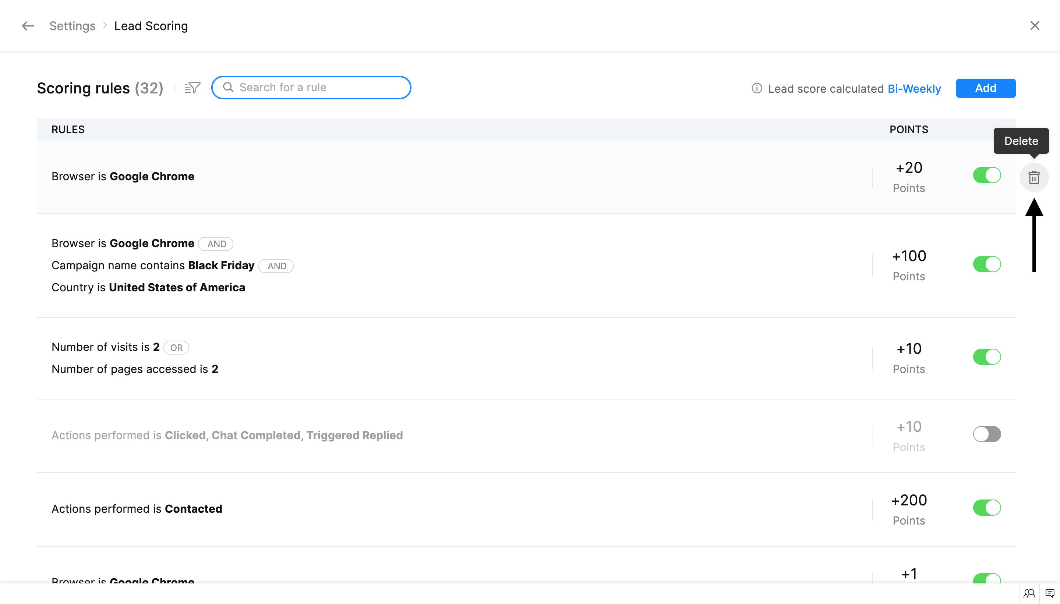Open the filter rules icon
Image resolution: width=1060 pixels, height=604 pixels.
192,88
